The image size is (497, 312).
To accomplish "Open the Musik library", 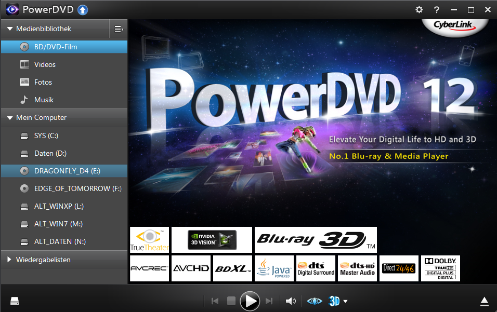I will click(64, 100).
